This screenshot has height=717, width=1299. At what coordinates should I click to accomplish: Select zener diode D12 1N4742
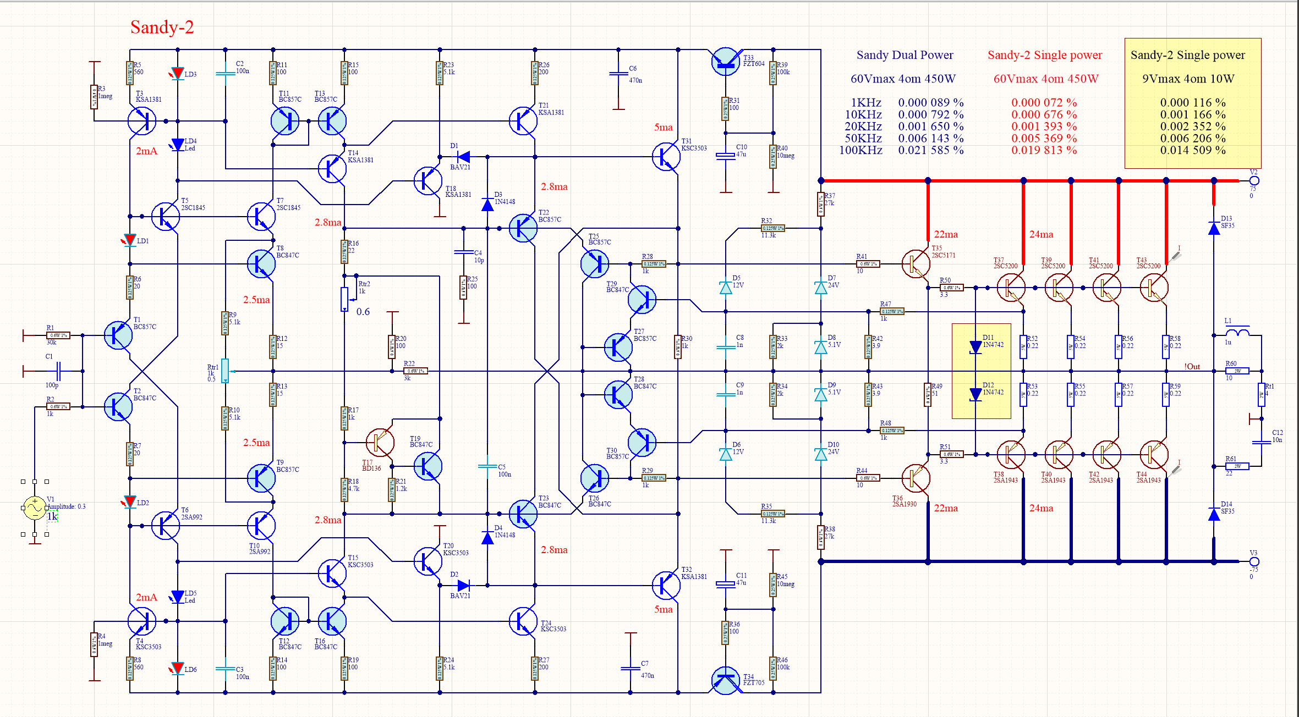click(x=975, y=394)
